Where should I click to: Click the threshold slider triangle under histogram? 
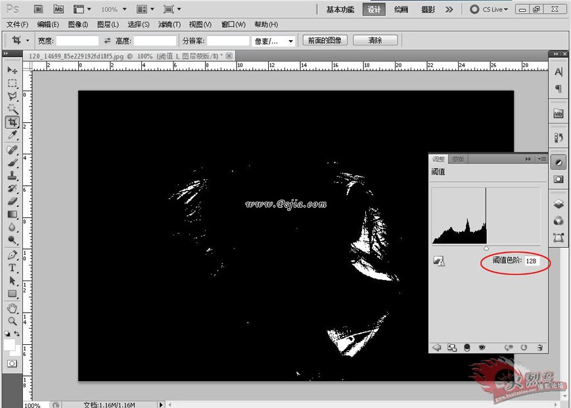pos(486,248)
